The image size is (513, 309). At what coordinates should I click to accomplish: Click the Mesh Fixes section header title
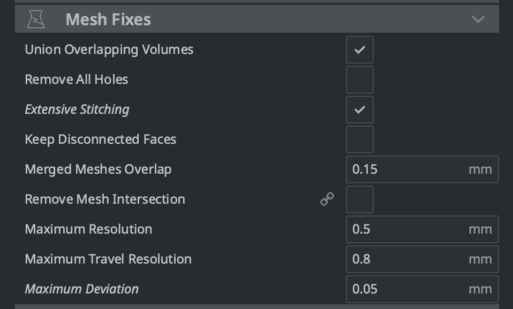108,19
